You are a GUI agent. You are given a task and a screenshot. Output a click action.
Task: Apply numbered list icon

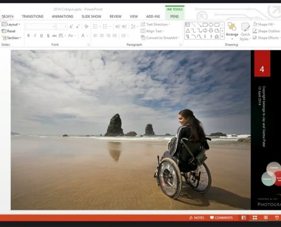click(x=105, y=27)
